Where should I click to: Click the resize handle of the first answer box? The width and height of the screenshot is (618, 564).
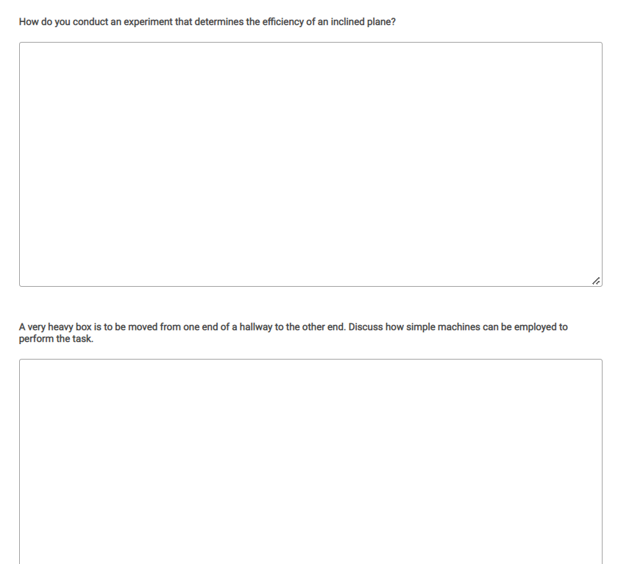(596, 281)
